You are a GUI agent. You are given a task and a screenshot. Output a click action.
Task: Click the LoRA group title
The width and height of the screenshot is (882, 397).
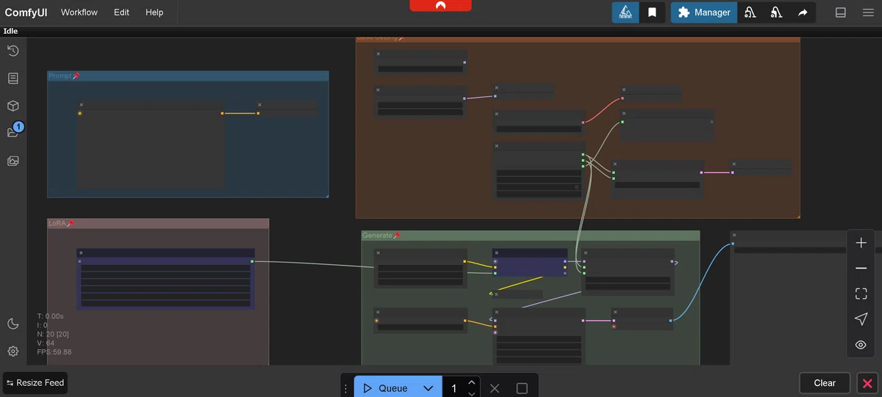57,223
